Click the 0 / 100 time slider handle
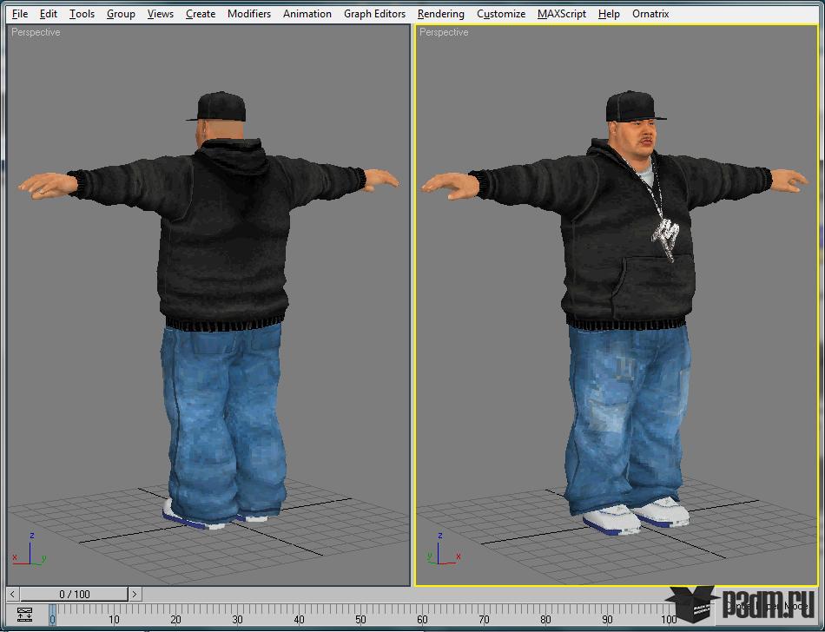 click(x=74, y=594)
